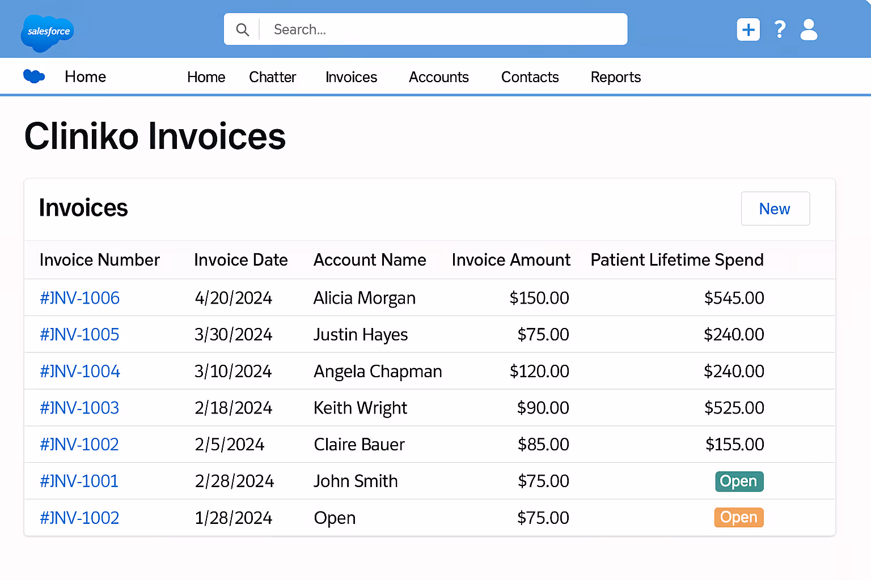Open the Home tab in navigation
Viewport: 871px width, 580px height.
206,77
